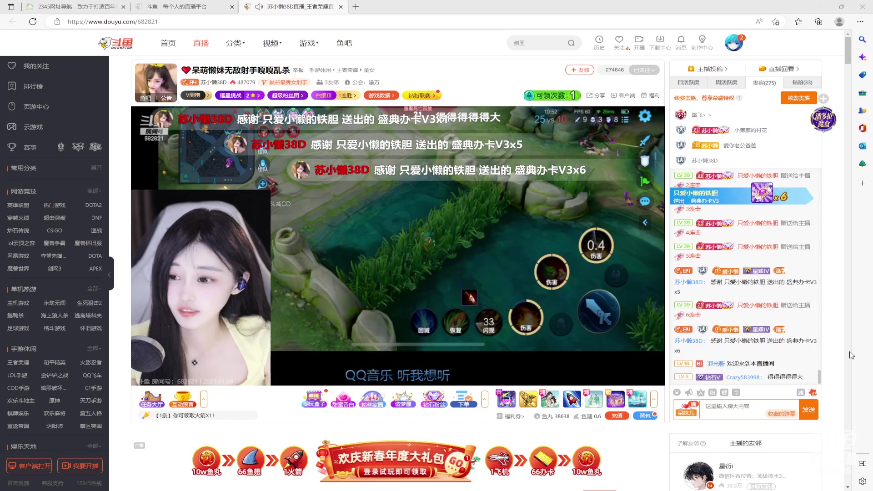
Task: Click the 下载中心 download icon
Action: tap(660, 42)
